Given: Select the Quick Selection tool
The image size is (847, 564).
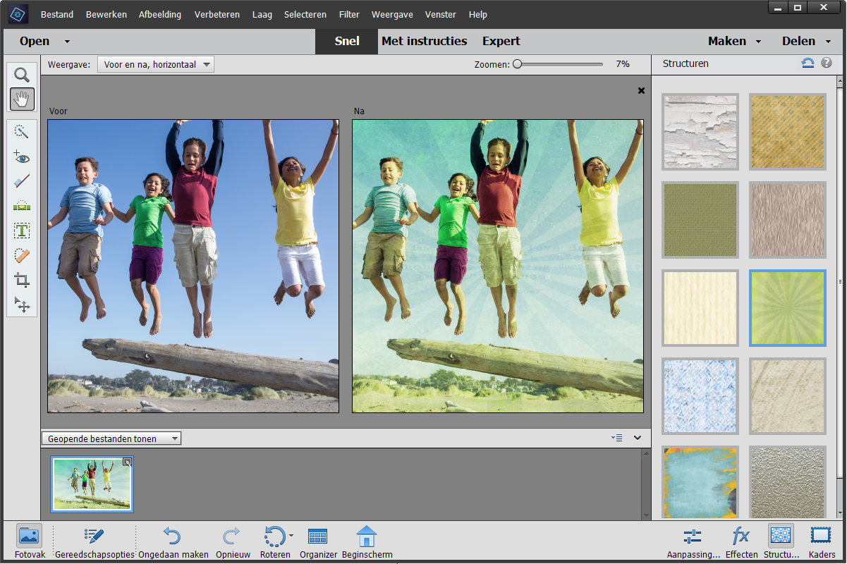Looking at the screenshot, I should (x=22, y=133).
